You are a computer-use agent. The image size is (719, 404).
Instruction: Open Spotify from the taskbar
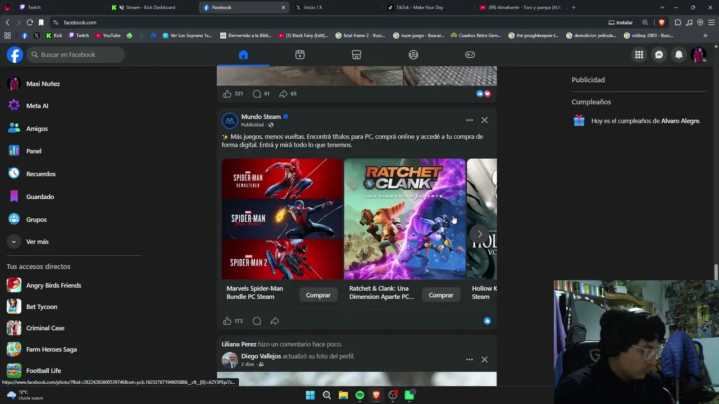[x=360, y=395]
